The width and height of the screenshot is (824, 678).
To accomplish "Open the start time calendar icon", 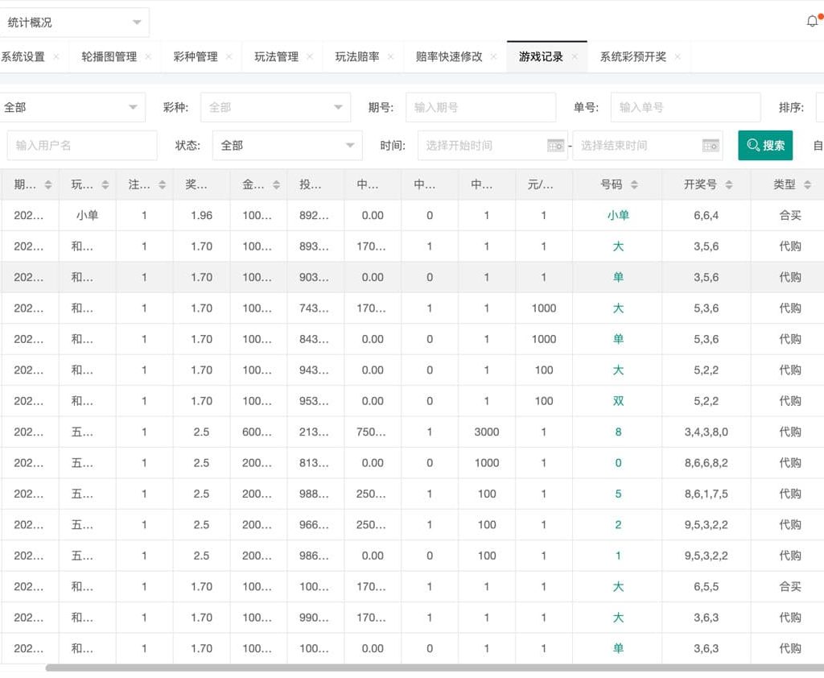I will (x=556, y=146).
